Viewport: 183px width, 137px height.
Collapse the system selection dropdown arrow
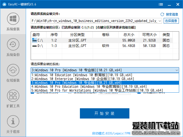(x=177, y=70)
